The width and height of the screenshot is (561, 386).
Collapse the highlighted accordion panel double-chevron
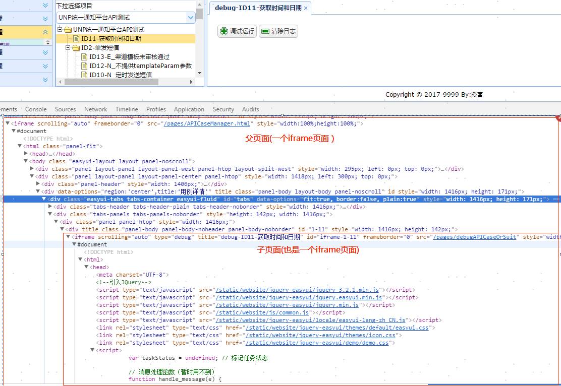coord(45,32)
